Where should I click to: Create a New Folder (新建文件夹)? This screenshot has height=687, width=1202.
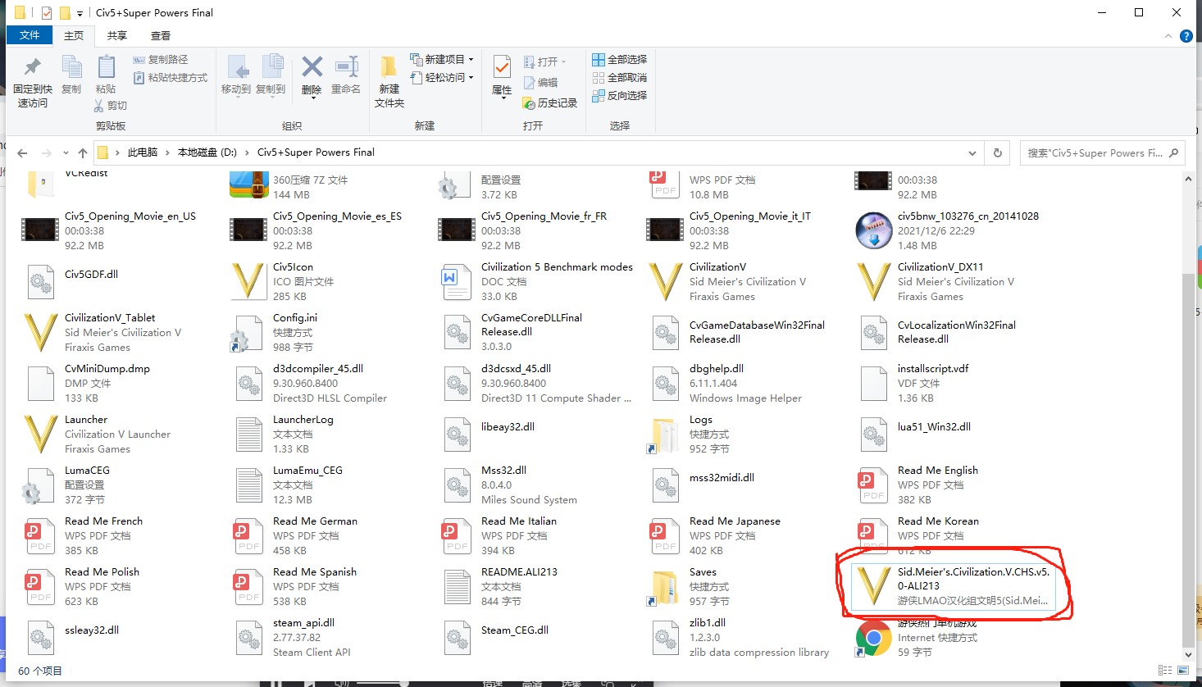389,82
